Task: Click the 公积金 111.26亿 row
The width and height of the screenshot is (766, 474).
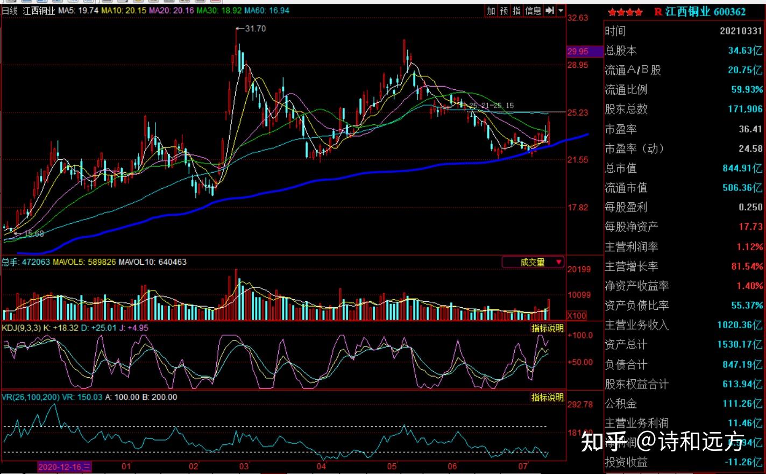Action: pos(684,404)
